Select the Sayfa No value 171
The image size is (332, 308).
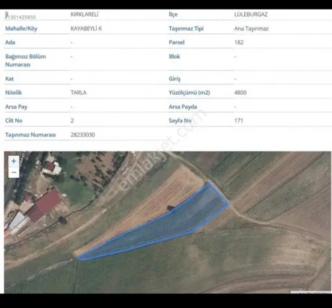coord(239,120)
